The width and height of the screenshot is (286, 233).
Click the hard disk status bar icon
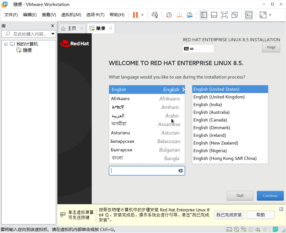229,229
